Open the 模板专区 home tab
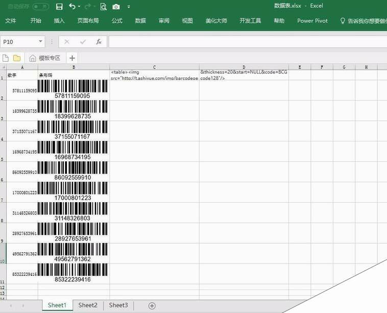 [45, 58]
